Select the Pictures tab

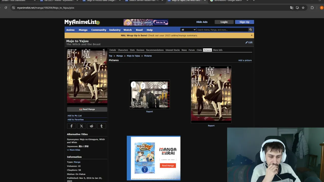pyautogui.click(x=207, y=50)
